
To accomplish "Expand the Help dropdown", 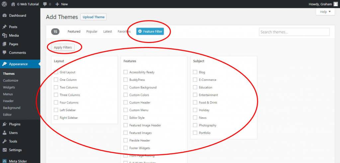I will [x=325, y=12].
